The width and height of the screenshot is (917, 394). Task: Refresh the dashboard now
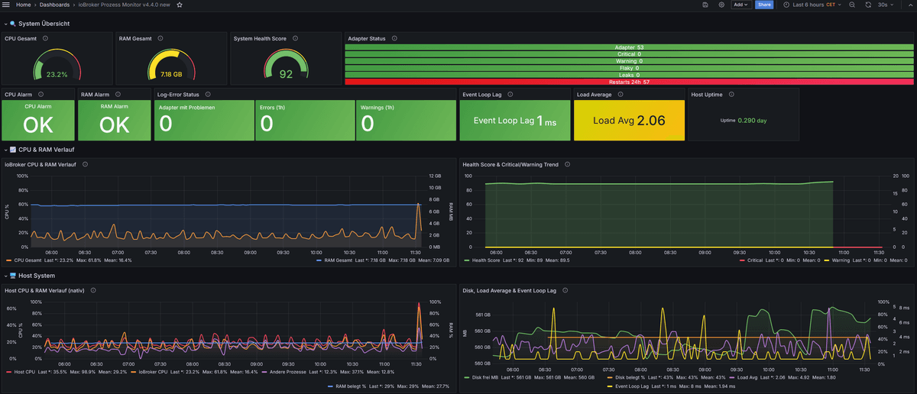pos(868,5)
